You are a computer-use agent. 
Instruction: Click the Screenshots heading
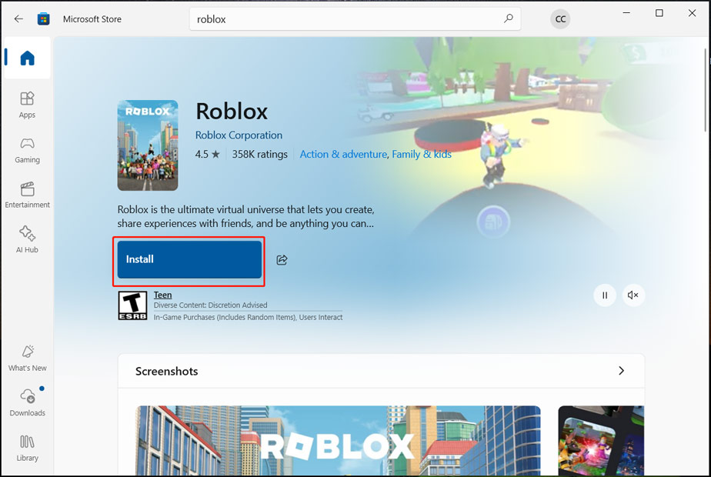[167, 371]
